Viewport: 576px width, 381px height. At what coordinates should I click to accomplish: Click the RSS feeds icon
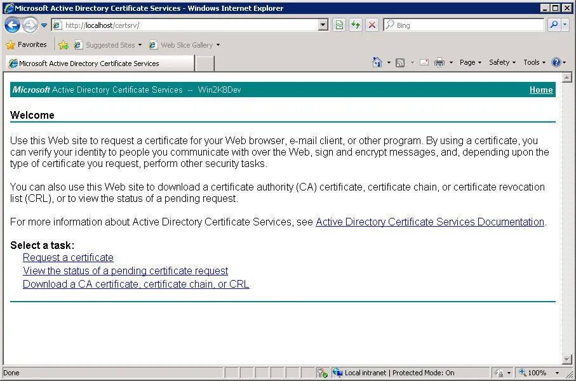point(400,63)
